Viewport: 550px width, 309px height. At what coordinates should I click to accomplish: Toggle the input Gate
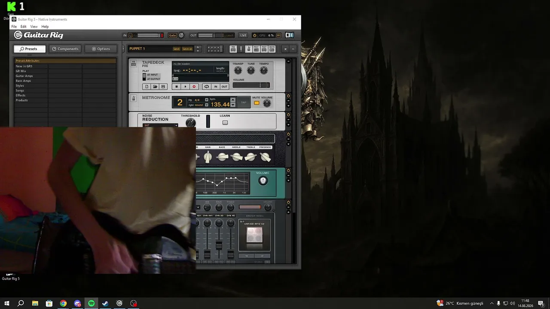tap(172, 35)
